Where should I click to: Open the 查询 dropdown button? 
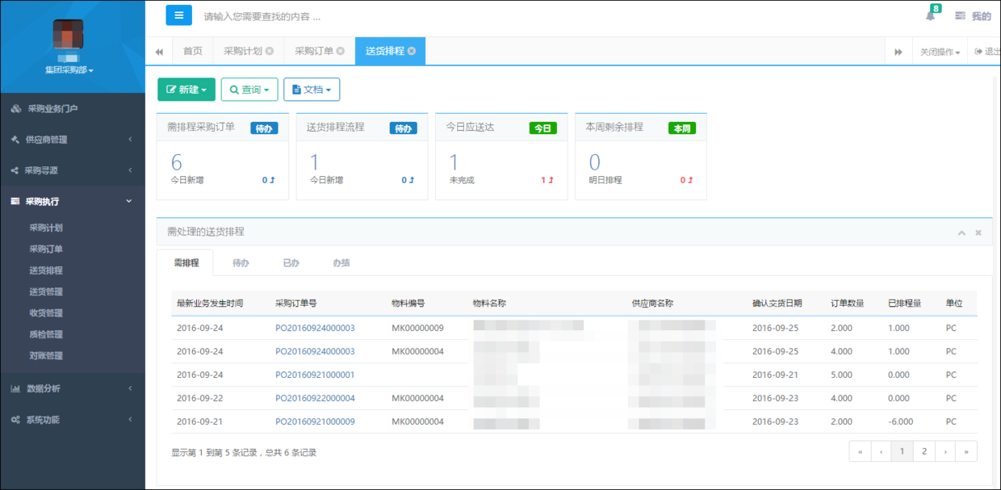point(249,90)
